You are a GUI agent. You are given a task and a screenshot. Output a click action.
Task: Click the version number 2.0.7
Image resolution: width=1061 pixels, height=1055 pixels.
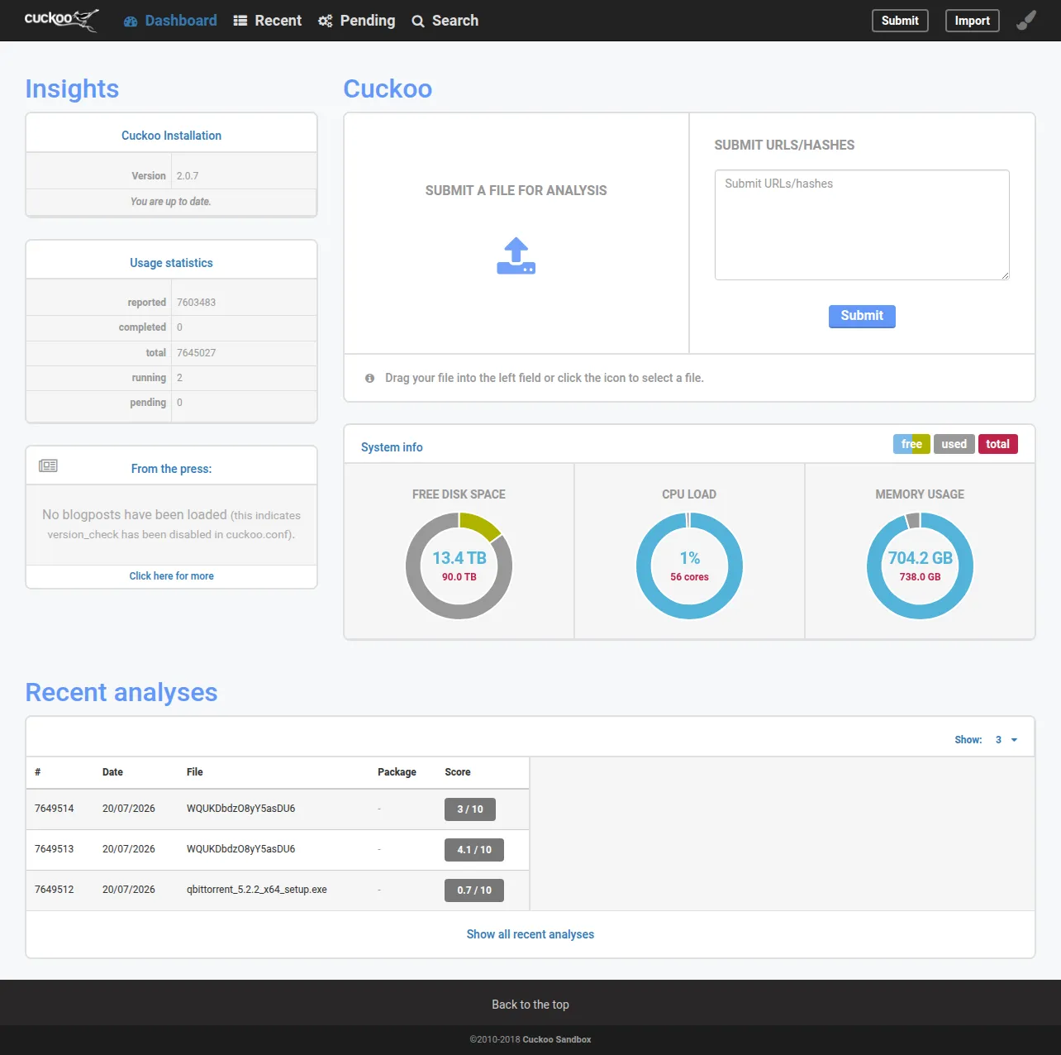188,176
